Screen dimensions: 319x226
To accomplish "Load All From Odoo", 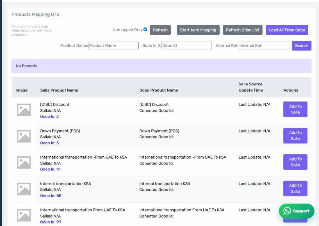I will tap(287, 30).
